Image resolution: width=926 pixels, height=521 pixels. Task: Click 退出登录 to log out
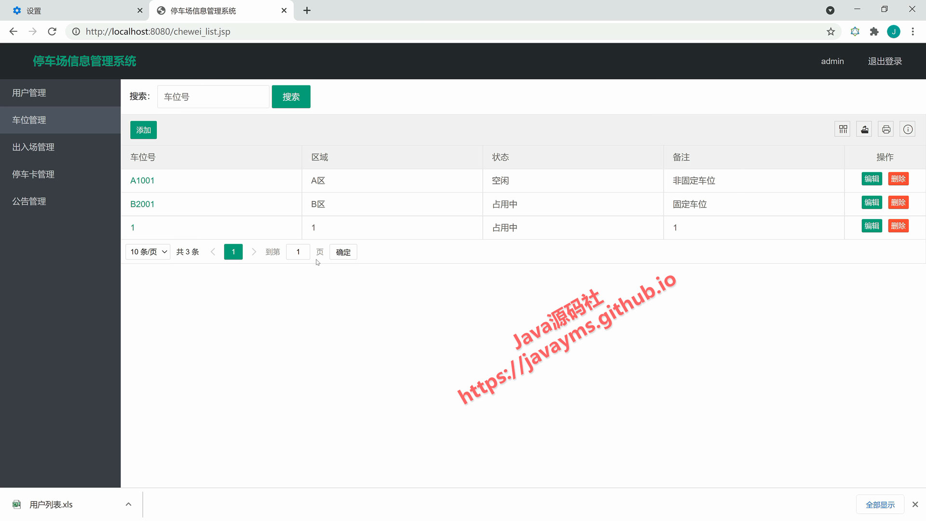click(x=885, y=61)
